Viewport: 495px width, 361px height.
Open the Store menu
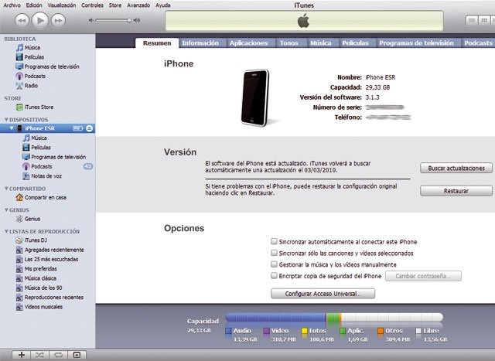(115, 5)
